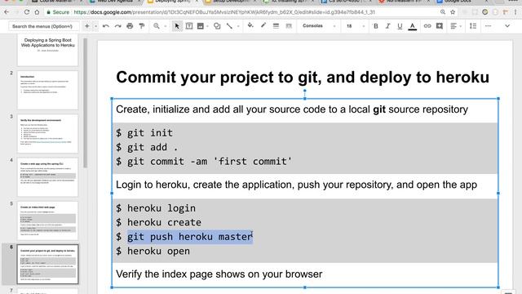This screenshot has height=294, width=522.
Task: Click the highlighted 'git push heroku master' text
Action: (190, 237)
